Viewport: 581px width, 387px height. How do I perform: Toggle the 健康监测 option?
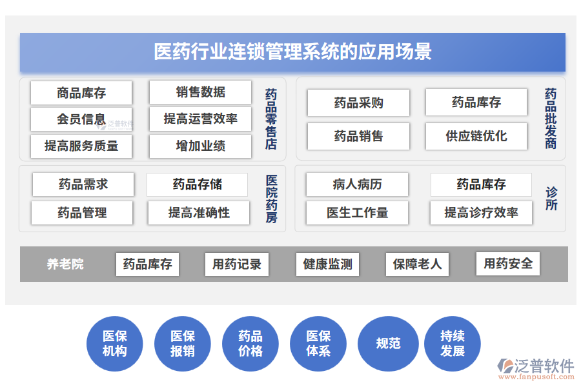[x=327, y=263]
